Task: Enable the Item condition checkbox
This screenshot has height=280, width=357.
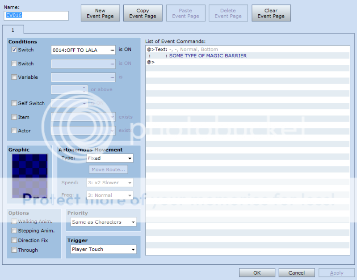Action: pos(14,117)
